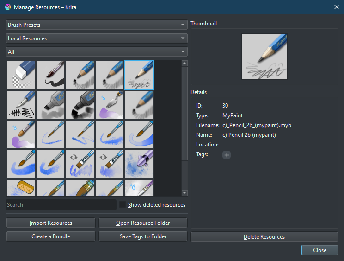
Task: Enable Show deleted resources checkbox
Action: point(123,205)
